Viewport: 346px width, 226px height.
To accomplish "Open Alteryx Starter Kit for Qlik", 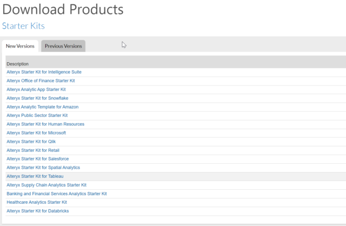I will click(x=31, y=142).
